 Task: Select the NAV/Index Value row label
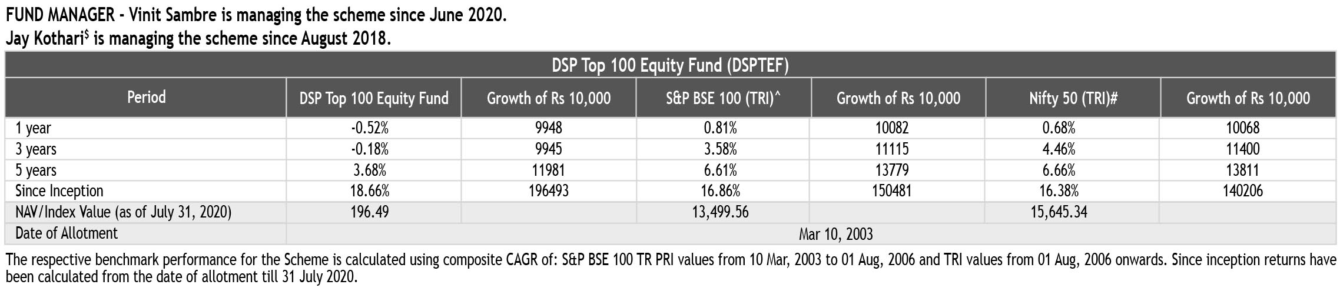pos(123,212)
